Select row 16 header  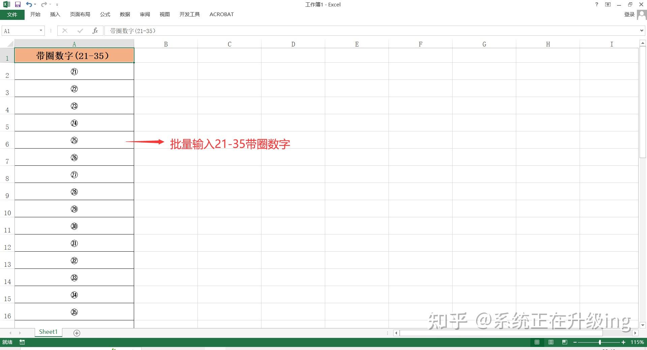point(7,312)
